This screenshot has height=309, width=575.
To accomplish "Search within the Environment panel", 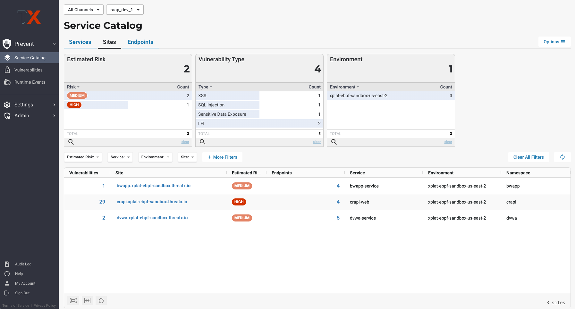I will pos(334,142).
